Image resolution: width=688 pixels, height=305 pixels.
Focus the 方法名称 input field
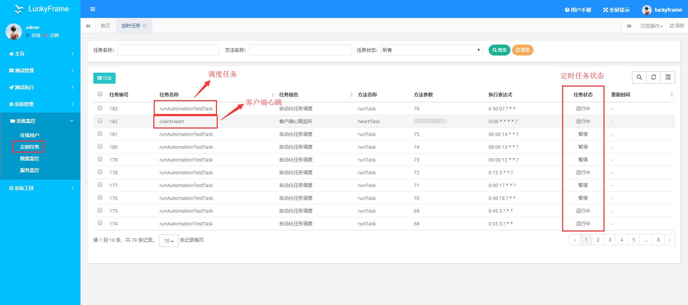(x=300, y=50)
